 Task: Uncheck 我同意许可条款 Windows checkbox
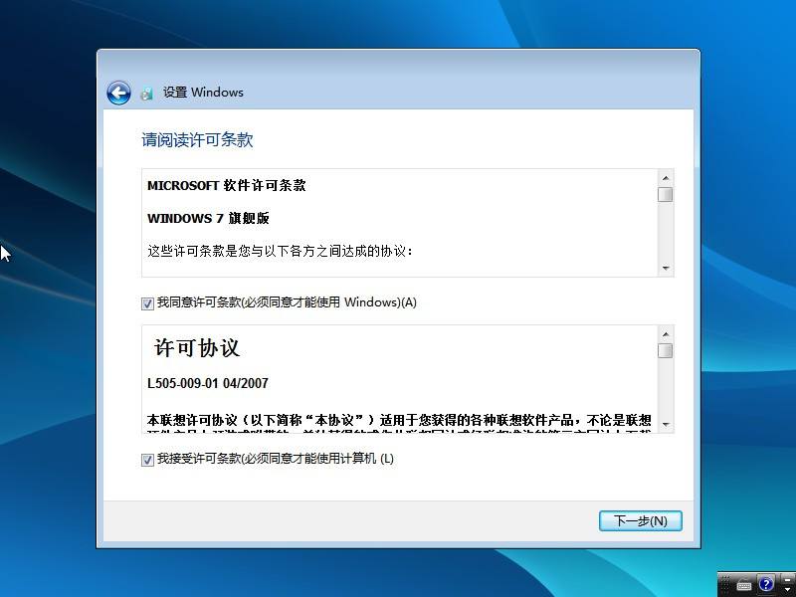pyautogui.click(x=147, y=303)
